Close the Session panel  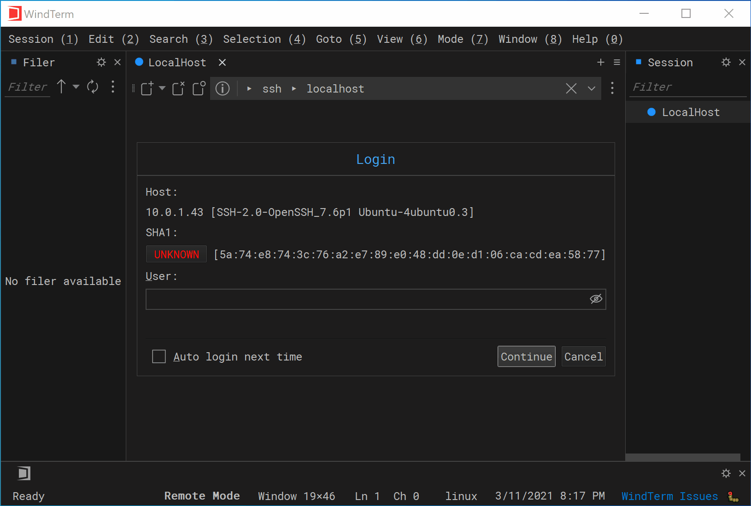point(742,62)
